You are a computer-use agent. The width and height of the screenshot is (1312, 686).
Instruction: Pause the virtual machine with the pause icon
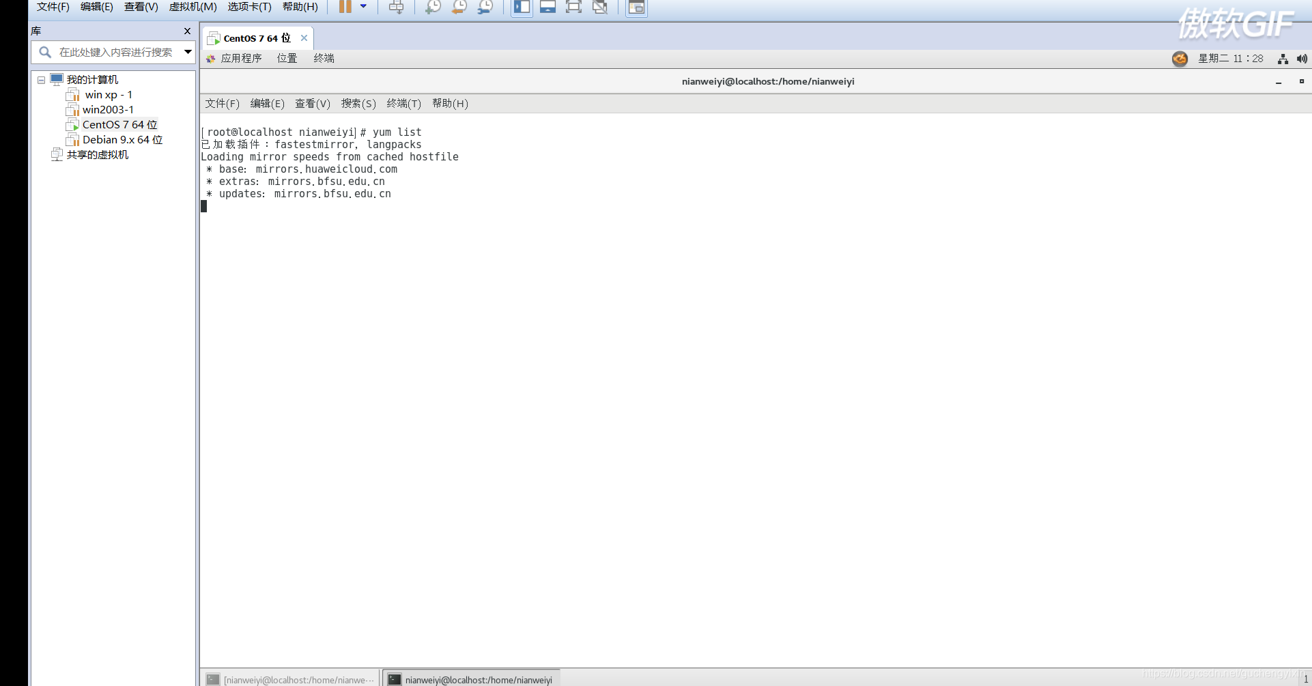[345, 7]
